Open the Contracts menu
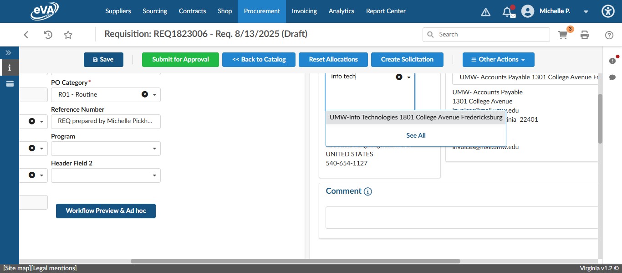Screen dimensions: 622x273 tap(192, 11)
